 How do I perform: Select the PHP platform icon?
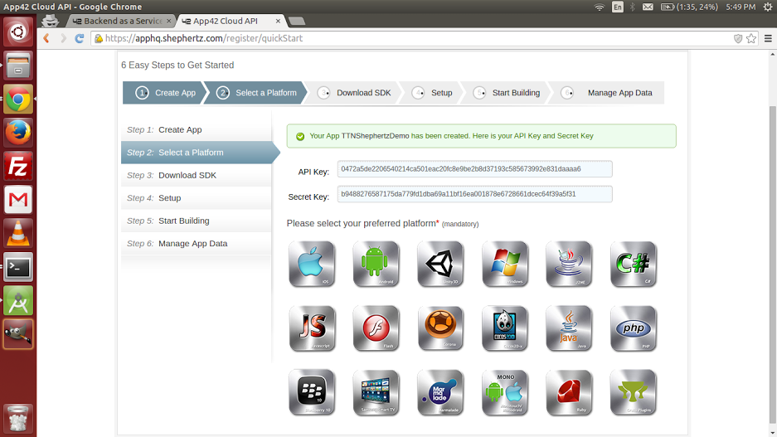coord(634,328)
